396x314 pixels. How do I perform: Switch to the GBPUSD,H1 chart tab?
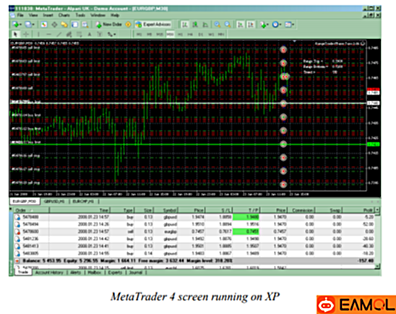pyautogui.click(x=54, y=201)
